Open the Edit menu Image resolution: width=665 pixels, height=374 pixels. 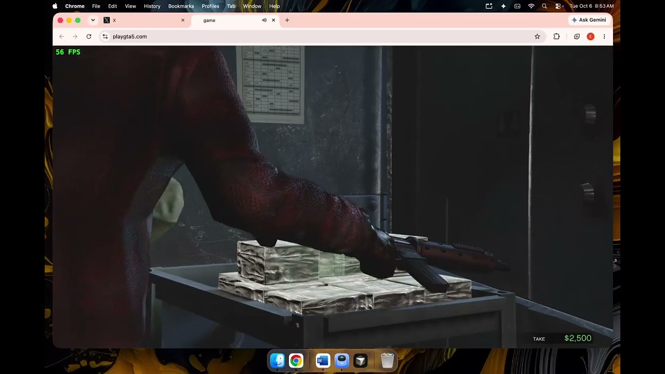[113, 6]
